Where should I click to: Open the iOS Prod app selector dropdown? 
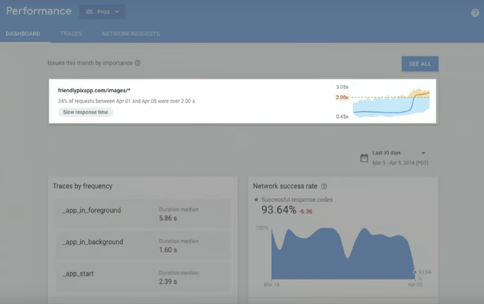102,11
